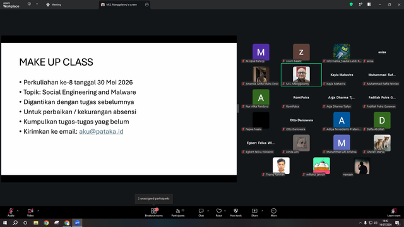
Task: Select Amanda Junita Maha Dewi video tile
Action: coord(261,76)
